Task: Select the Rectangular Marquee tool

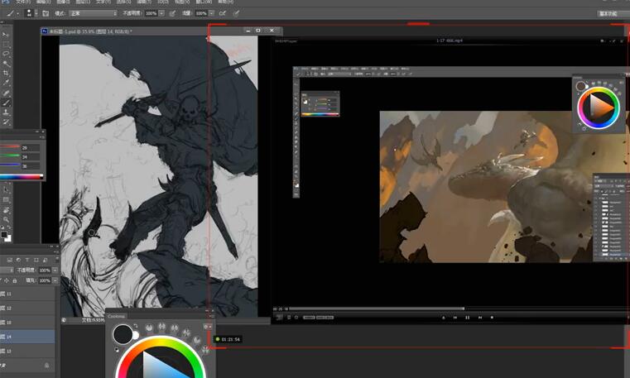Action: tap(6, 44)
